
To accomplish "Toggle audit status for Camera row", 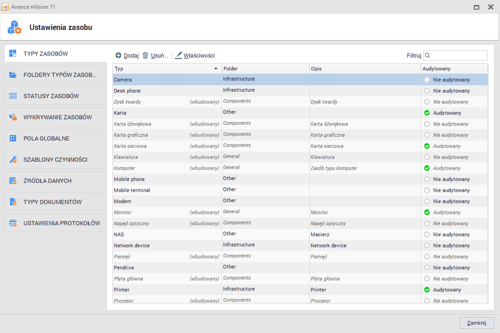I will (427, 80).
